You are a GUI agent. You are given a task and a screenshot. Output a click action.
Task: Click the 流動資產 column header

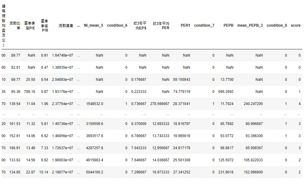tap(66, 25)
